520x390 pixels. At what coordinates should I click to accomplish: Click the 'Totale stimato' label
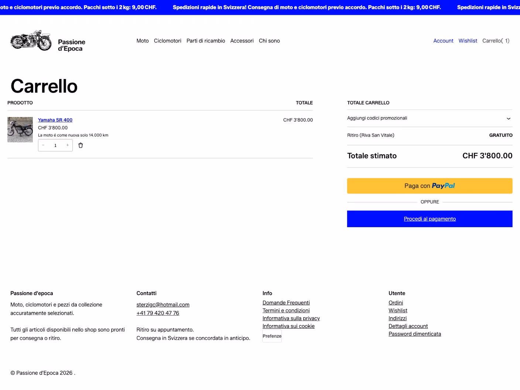click(372, 156)
